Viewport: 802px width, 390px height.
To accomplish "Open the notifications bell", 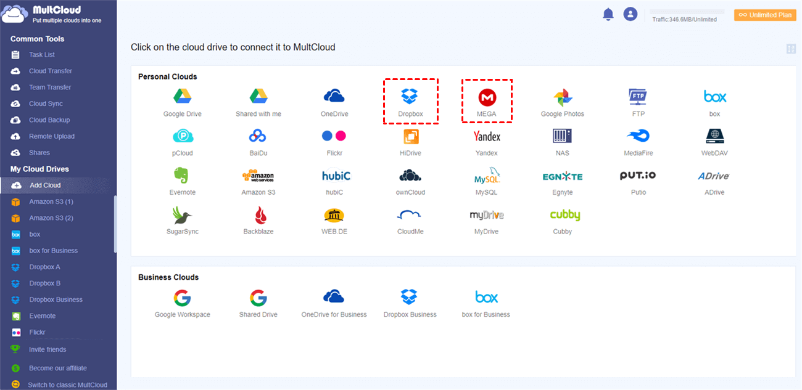I will click(608, 14).
